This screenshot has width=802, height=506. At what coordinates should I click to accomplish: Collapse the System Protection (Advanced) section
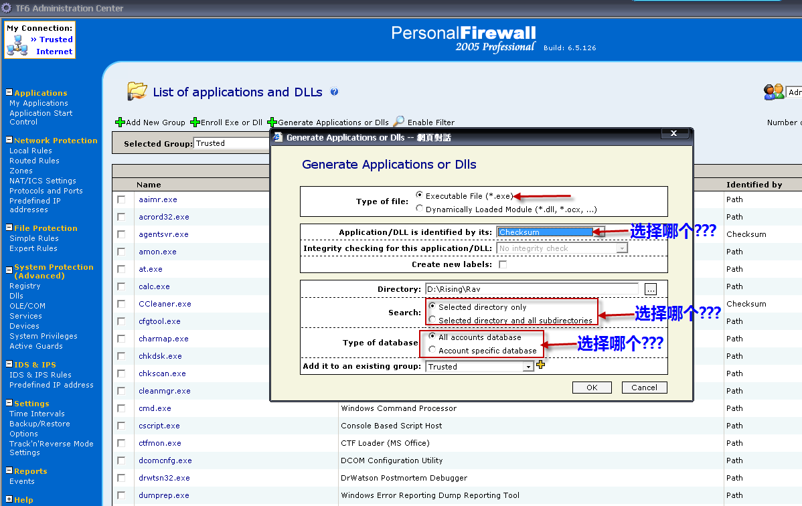9,270
